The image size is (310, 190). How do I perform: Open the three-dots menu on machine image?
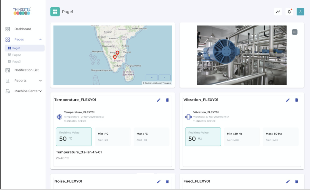(x=294, y=32)
